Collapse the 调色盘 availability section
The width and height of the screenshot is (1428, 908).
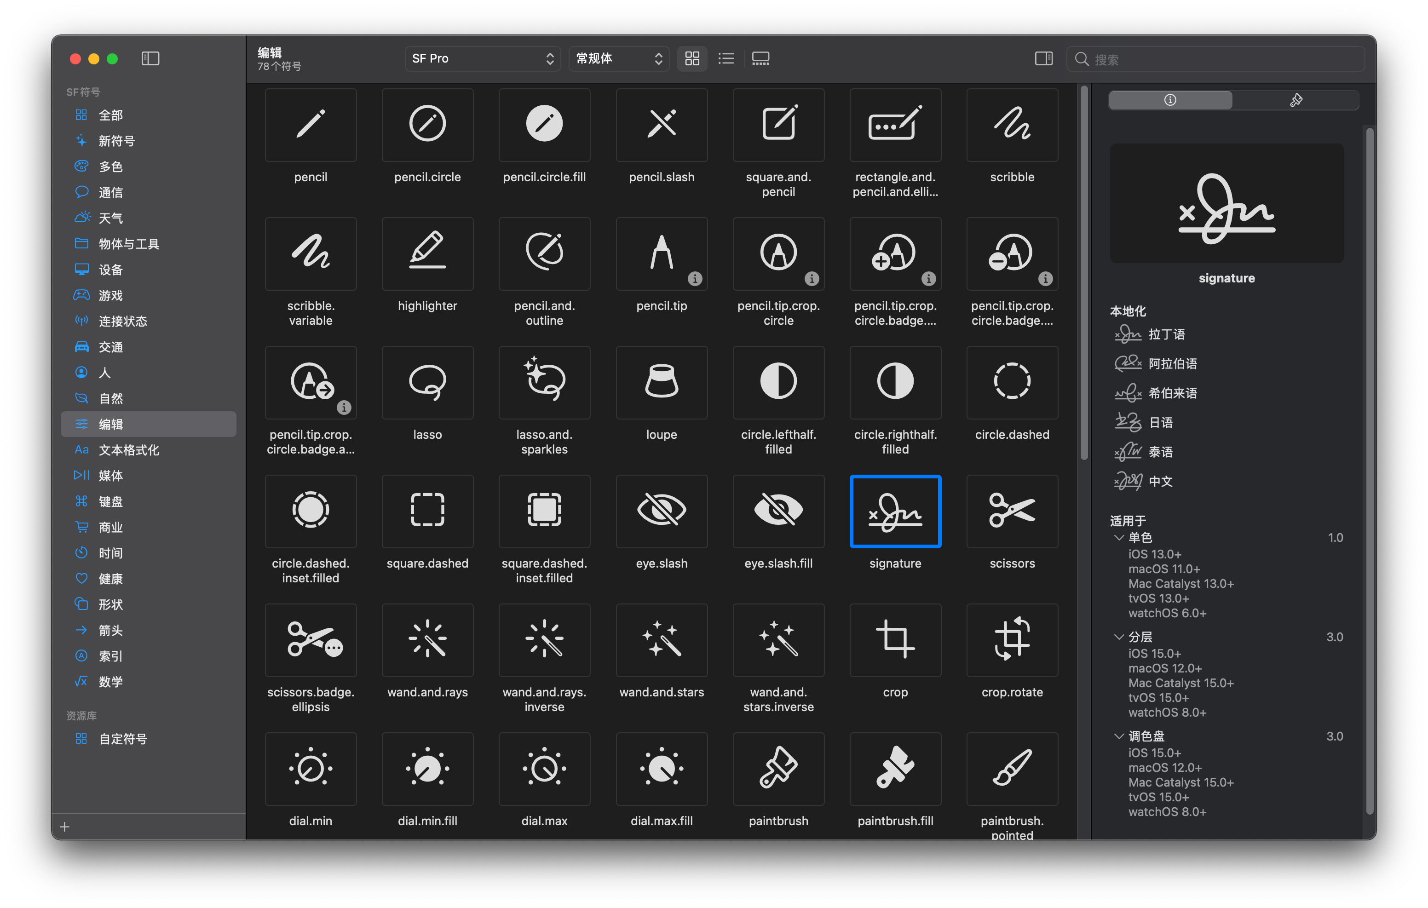[x=1118, y=736]
